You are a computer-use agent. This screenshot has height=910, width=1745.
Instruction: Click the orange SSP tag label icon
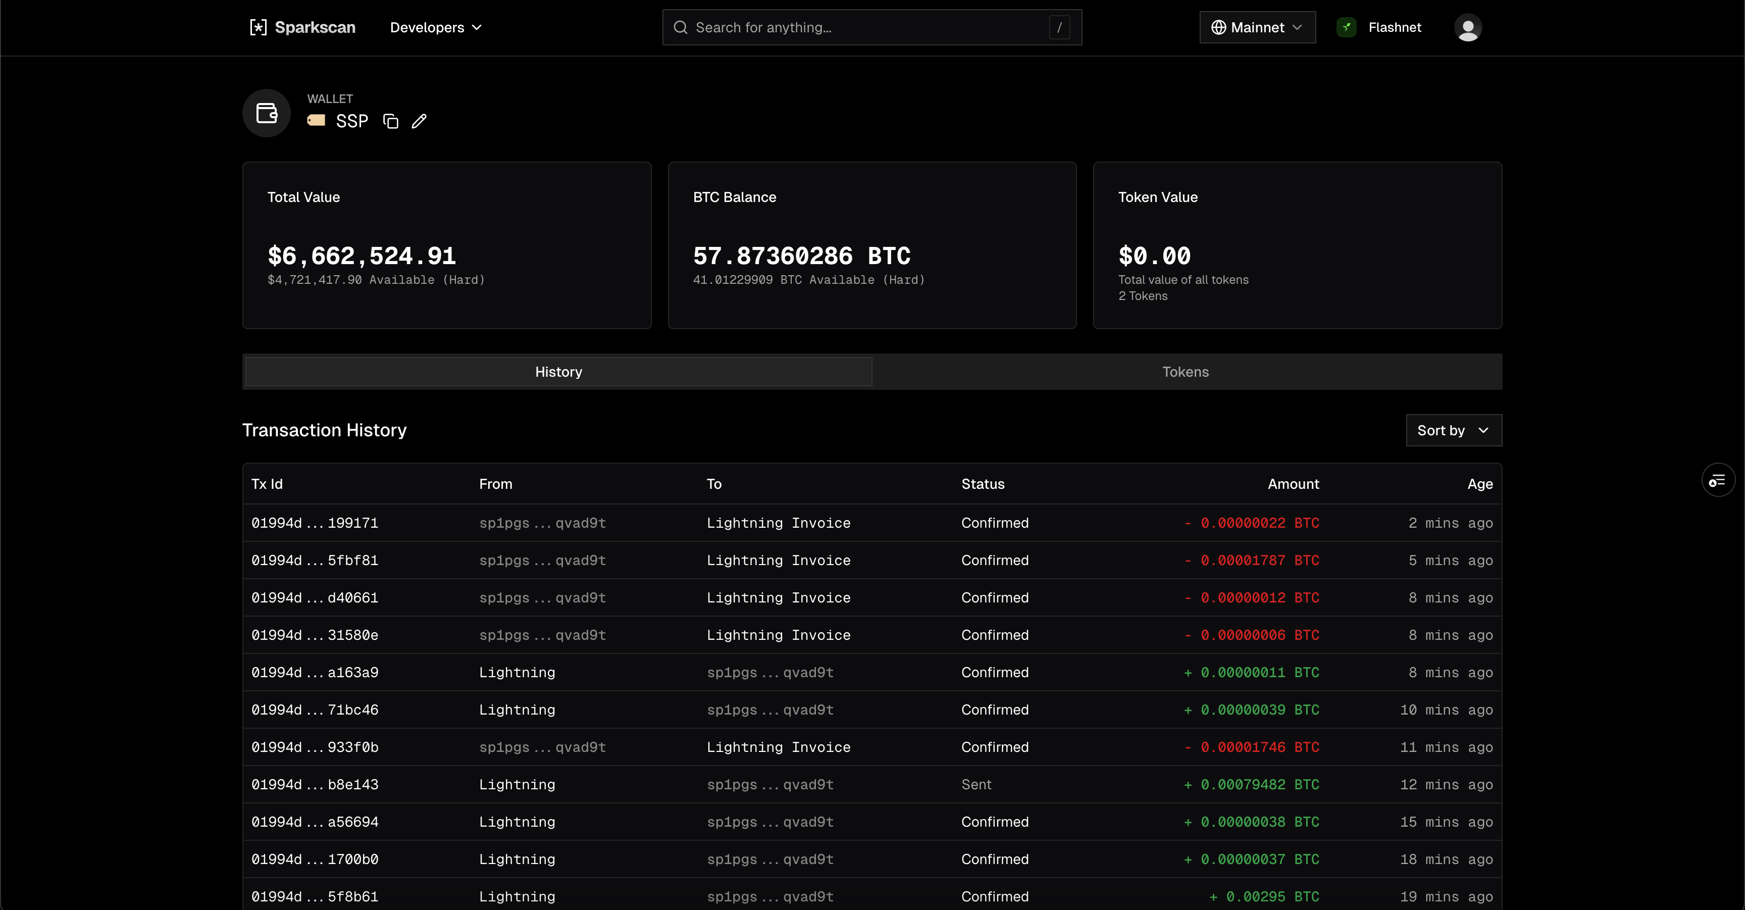click(x=317, y=121)
